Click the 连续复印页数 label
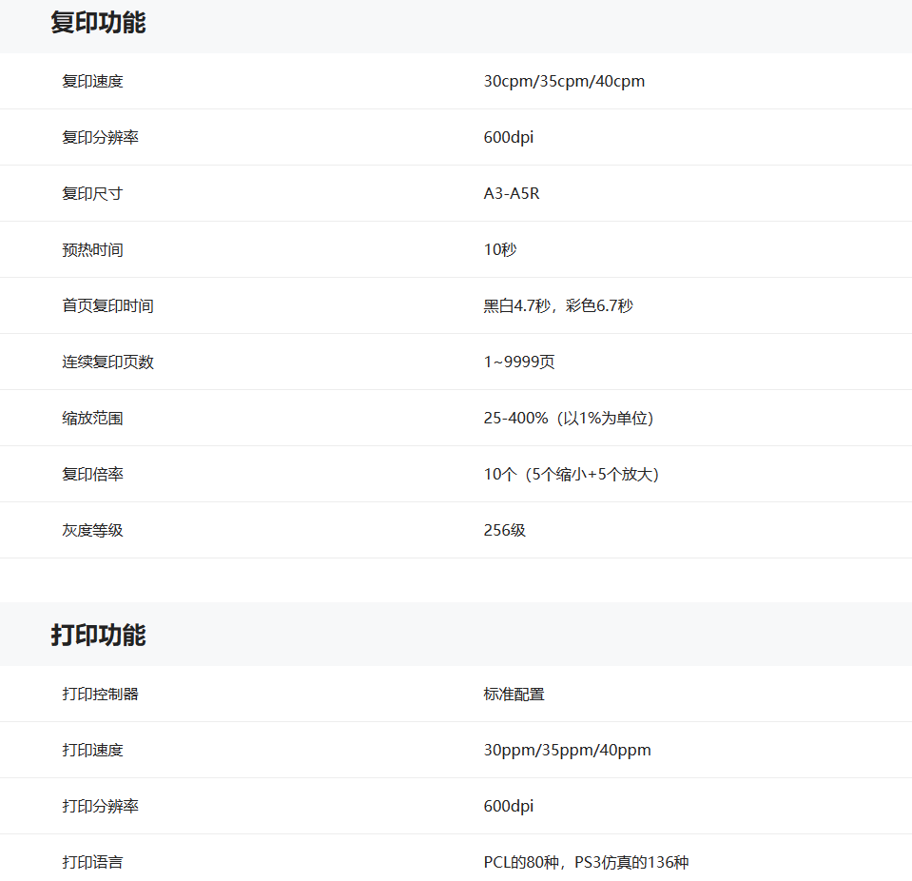The image size is (912, 881). 107,362
